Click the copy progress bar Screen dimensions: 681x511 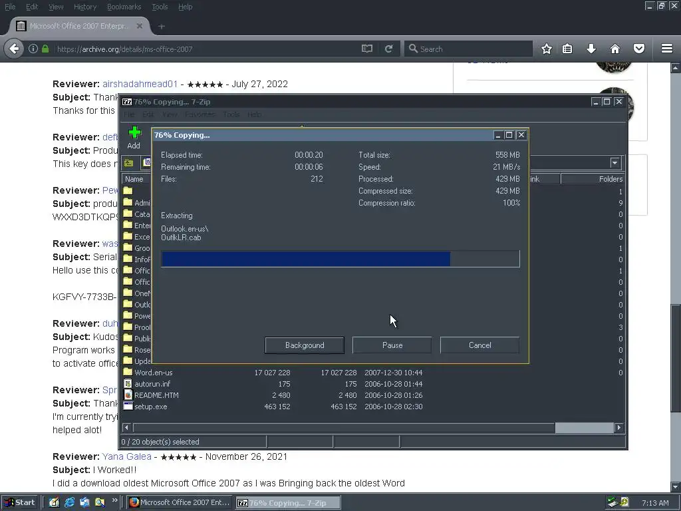pyautogui.click(x=340, y=259)
